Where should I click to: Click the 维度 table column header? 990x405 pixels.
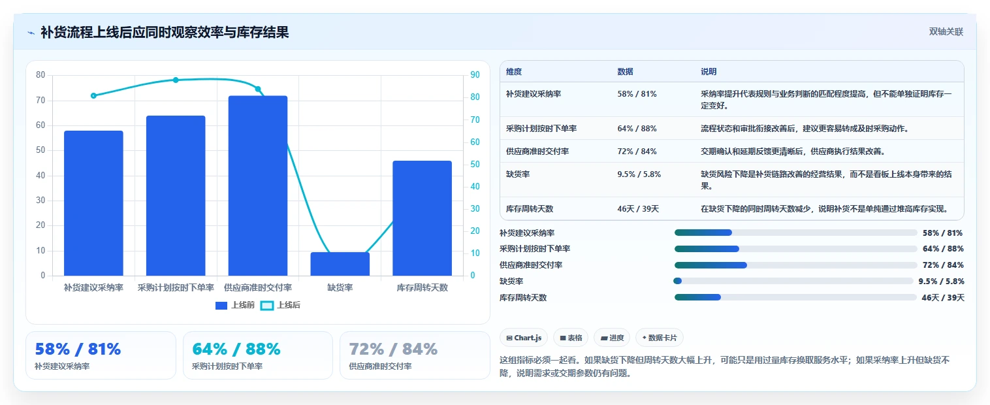pos(514,72)
